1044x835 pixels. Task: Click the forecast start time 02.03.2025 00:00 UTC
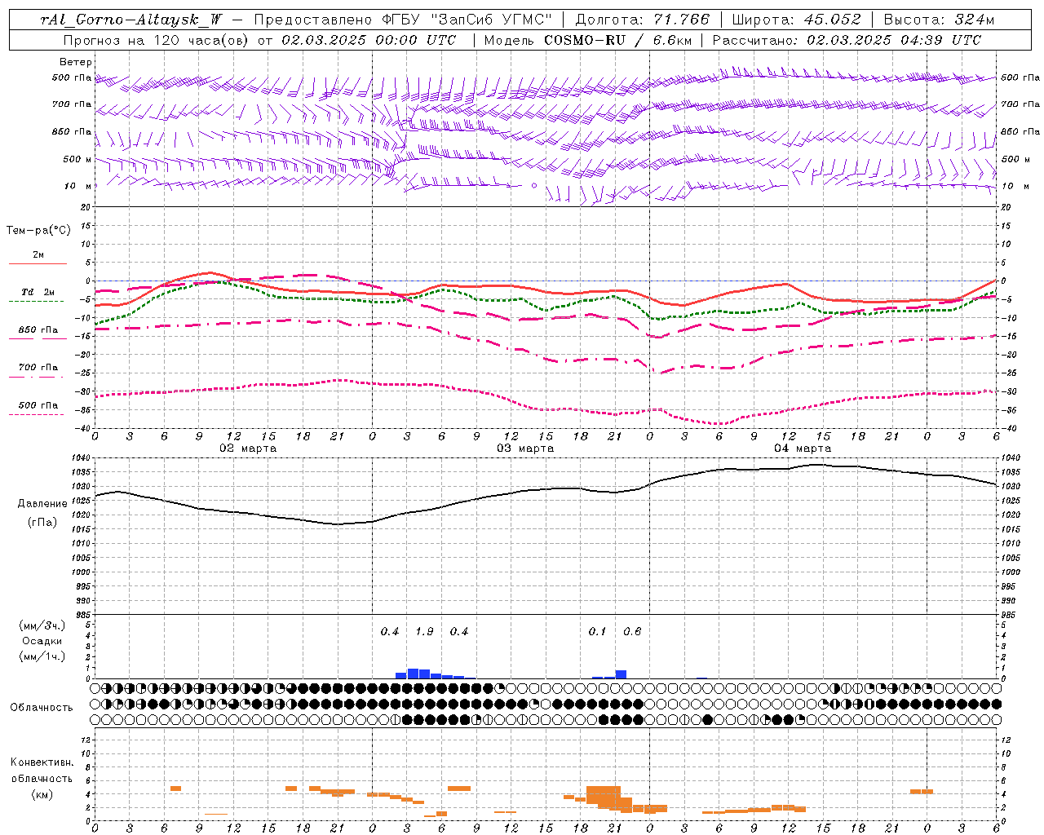369,40
